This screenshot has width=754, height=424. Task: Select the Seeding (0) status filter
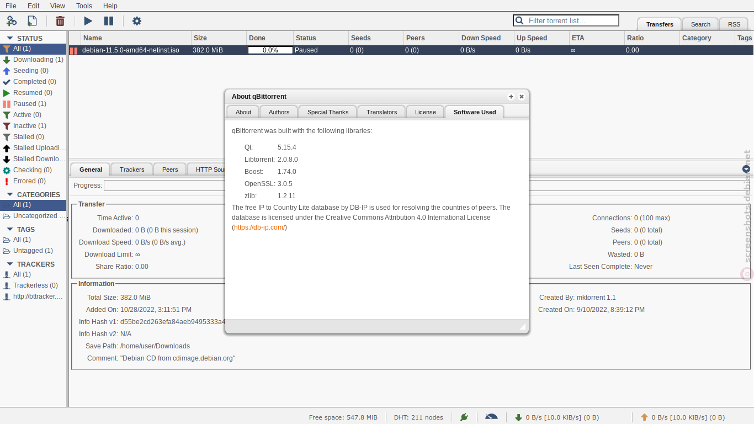pos(33,71)
